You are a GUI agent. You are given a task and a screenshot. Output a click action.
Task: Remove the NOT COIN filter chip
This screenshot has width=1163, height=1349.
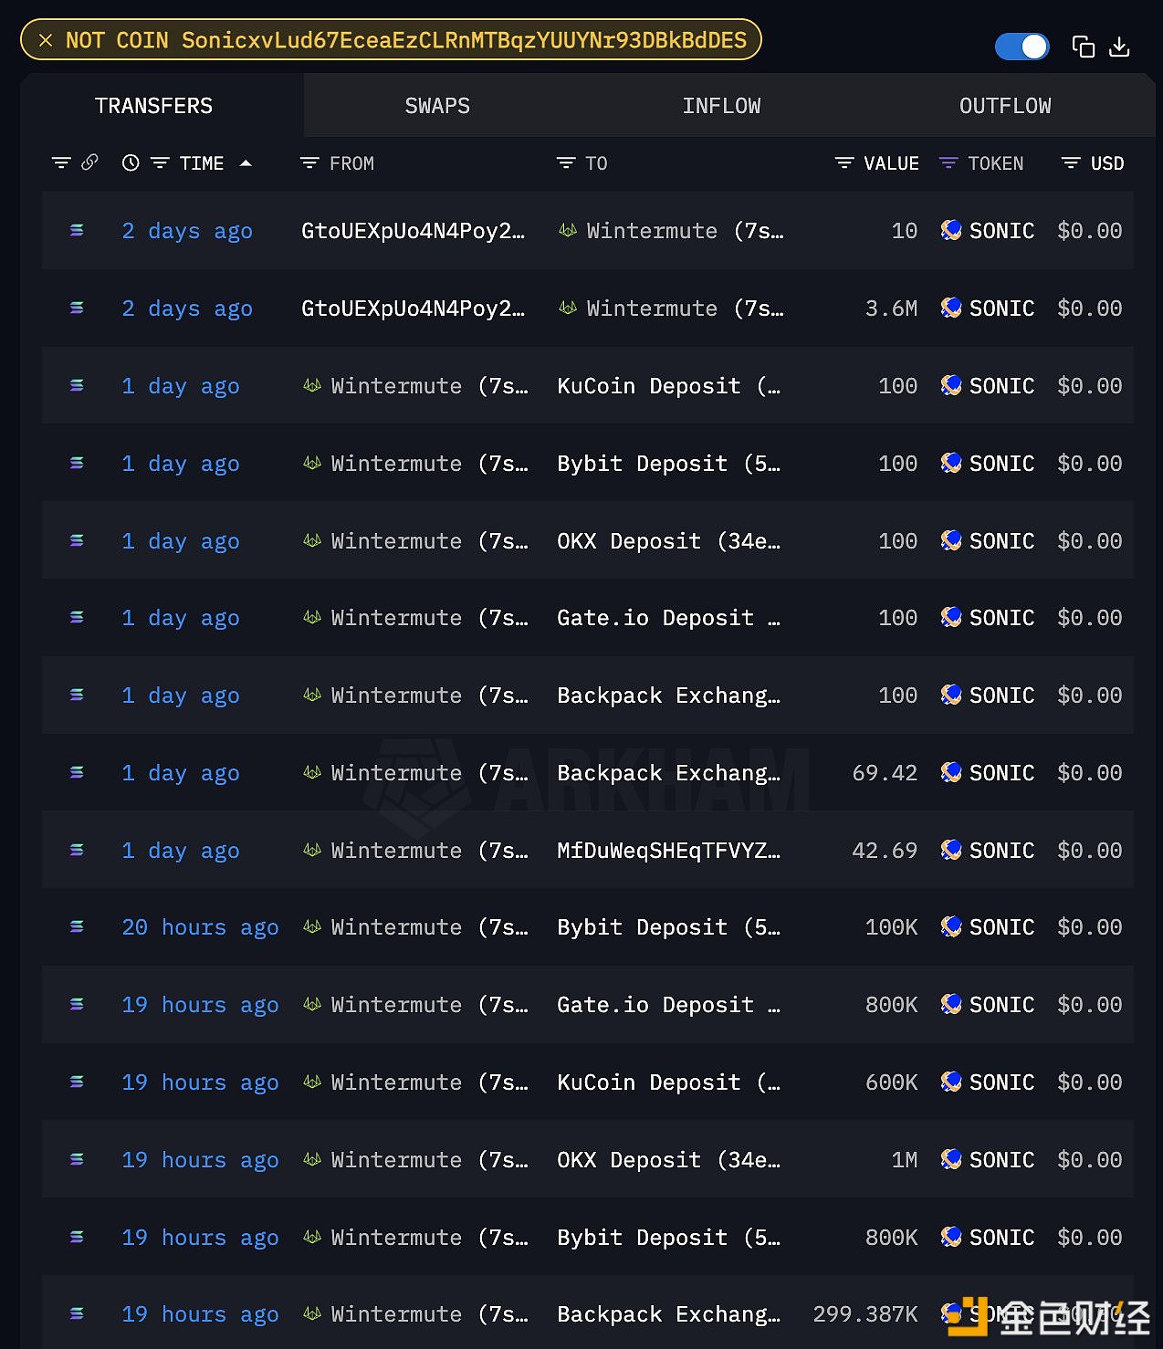46,40
